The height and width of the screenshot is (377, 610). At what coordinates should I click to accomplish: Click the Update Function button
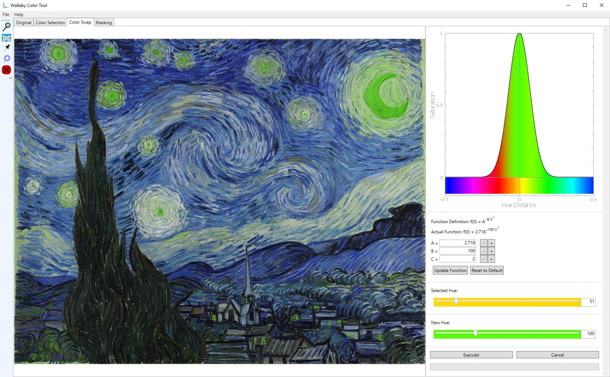450,271
